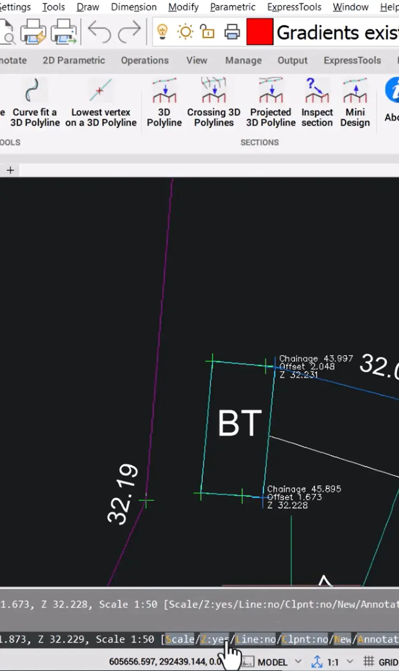The height and width of the screenshot is (671, 399).
Task: Click the Z 32.231 annotation text
Action: (x=299, y=375)
